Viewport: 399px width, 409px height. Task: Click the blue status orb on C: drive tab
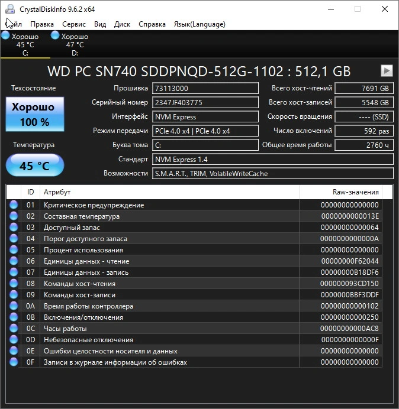pos(5,35)
